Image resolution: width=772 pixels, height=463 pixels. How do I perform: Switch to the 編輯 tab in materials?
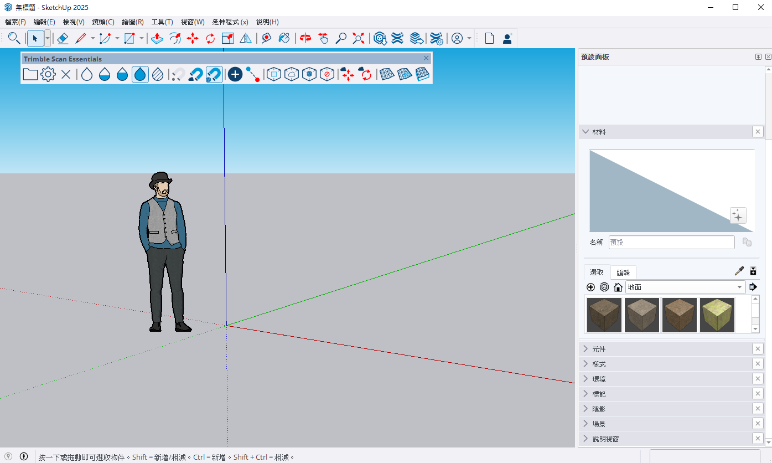[x=623, y=272]
